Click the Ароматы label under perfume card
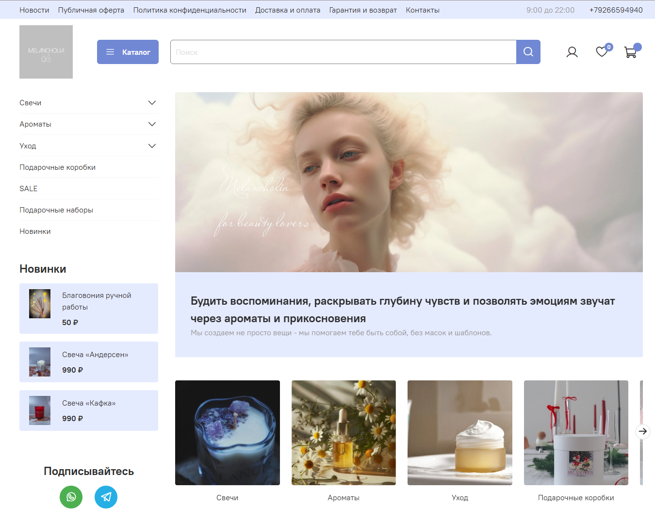655x524 pixels. 344,498
